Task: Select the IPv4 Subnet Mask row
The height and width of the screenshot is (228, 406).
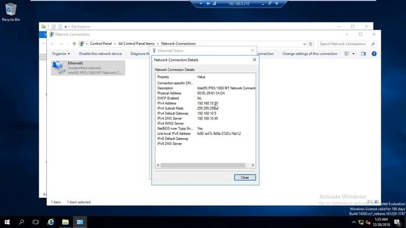Action: point(206,108)
